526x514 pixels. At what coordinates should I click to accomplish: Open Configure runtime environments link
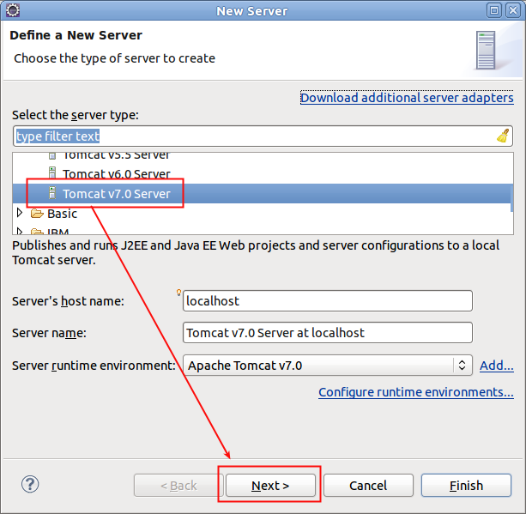pyautogui.click(x=416, y=392)
